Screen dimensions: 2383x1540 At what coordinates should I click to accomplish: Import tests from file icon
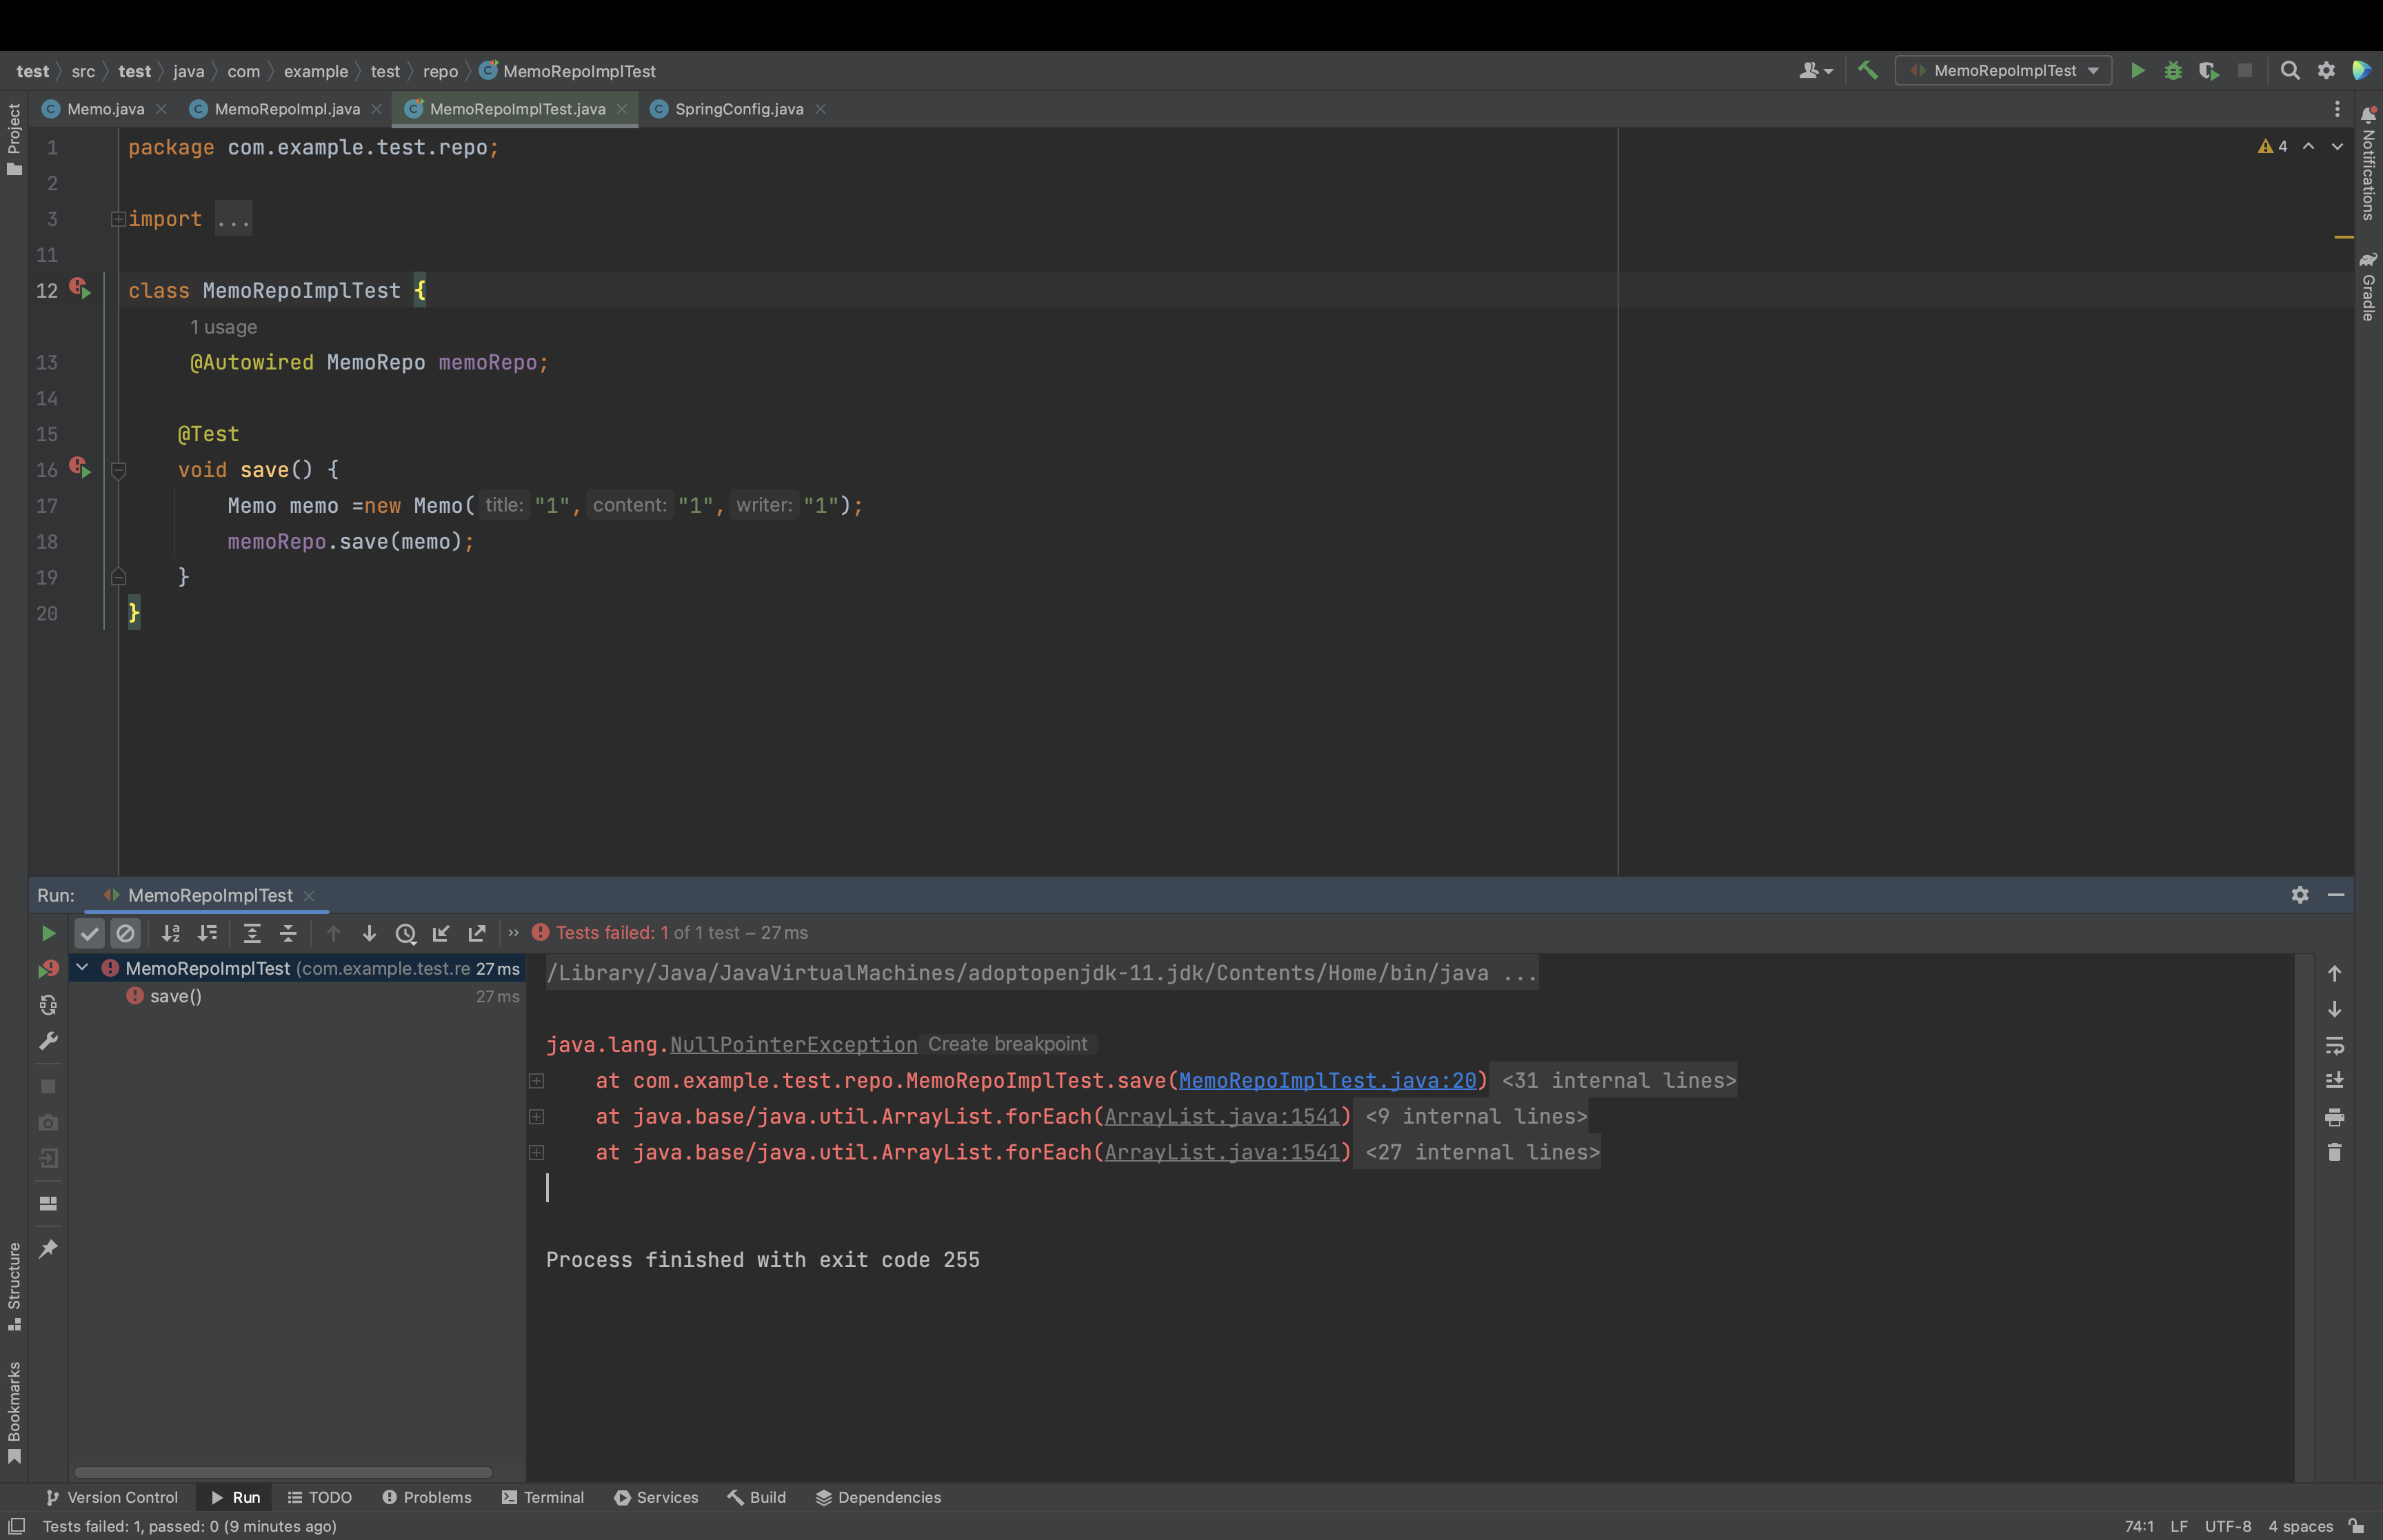(441, 933)
